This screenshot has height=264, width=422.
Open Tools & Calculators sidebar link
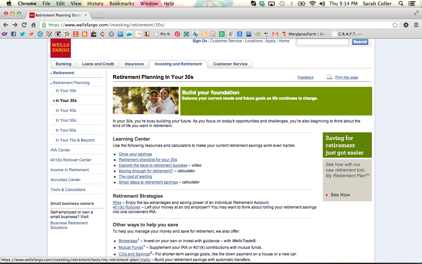pos(68,190)
